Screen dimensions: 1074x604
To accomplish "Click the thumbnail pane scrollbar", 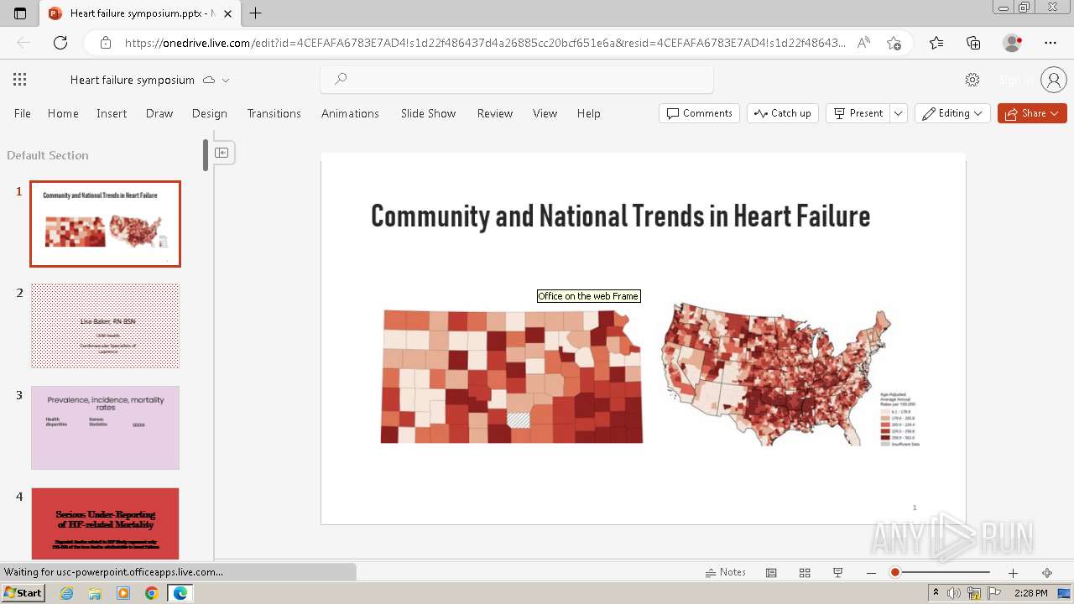I will pos(206,155).
